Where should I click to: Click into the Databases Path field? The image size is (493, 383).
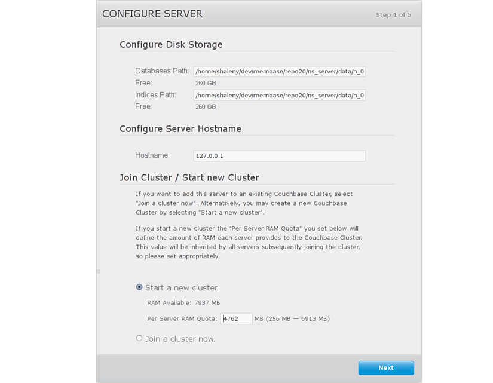point(279,72)
